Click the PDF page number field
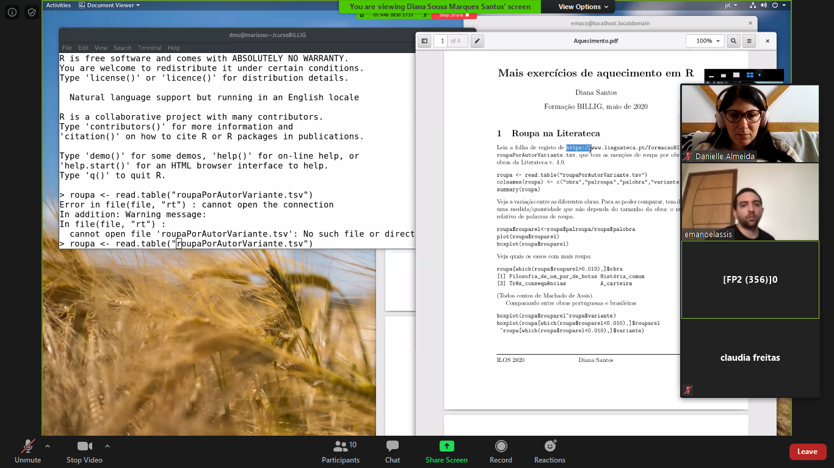 pos(441,41)
